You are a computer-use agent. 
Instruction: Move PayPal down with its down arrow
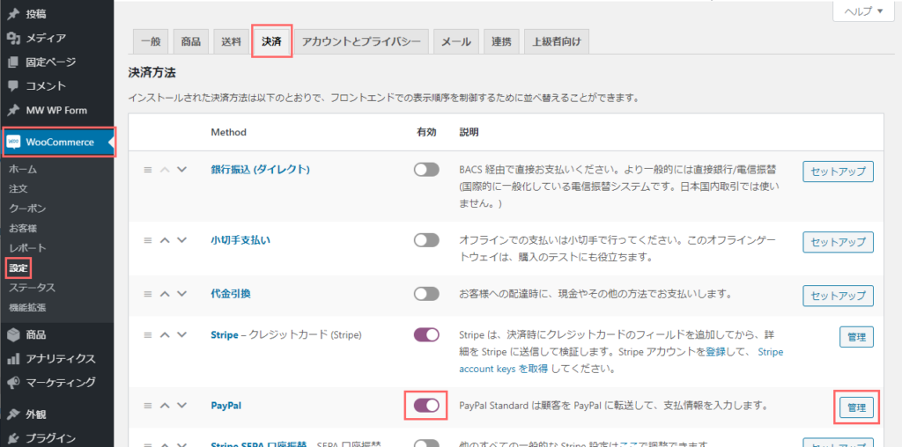point(181,405)
